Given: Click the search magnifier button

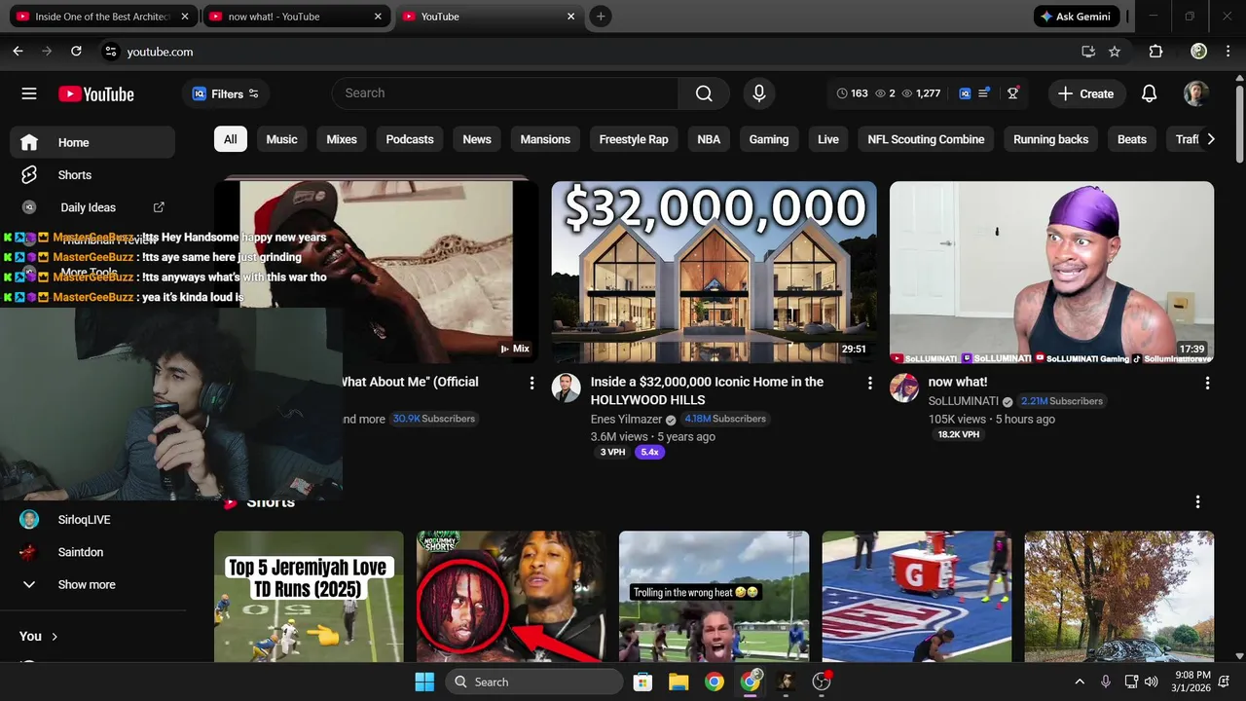Looking at the screenshot, I should 704,93.
